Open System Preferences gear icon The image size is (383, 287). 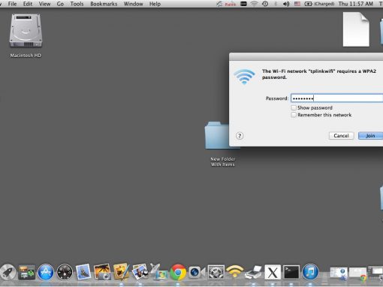click(x=216, y=272)
